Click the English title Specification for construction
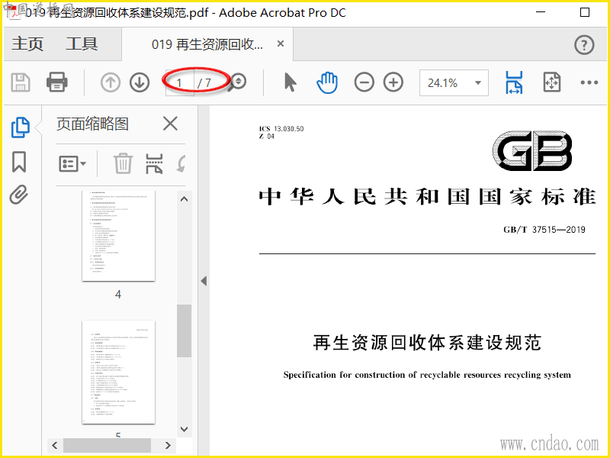 [427, 375]
